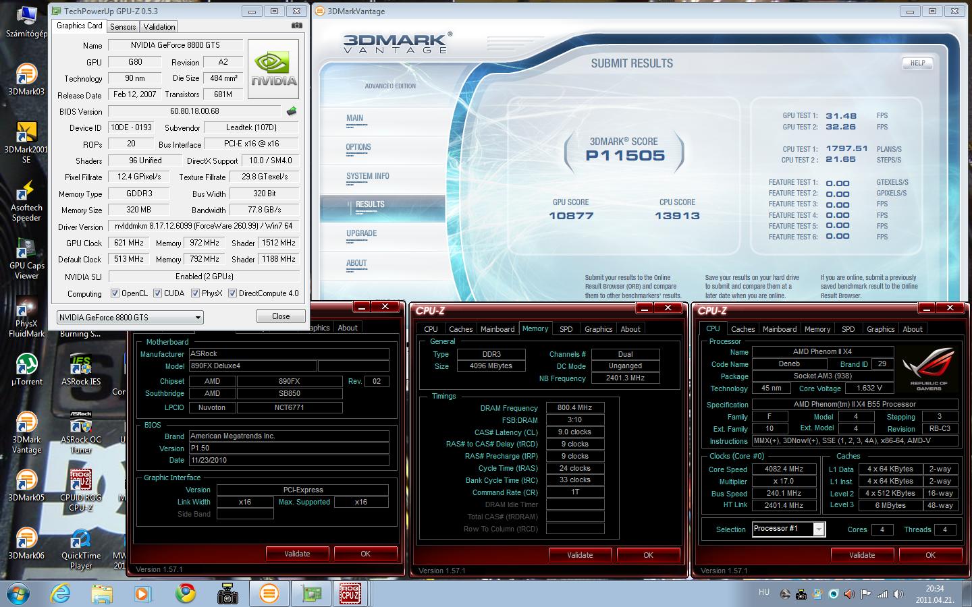Switch to the Sensors tab in GPU-Z
This screenshot has height=607, width=972.
(123, 26)
